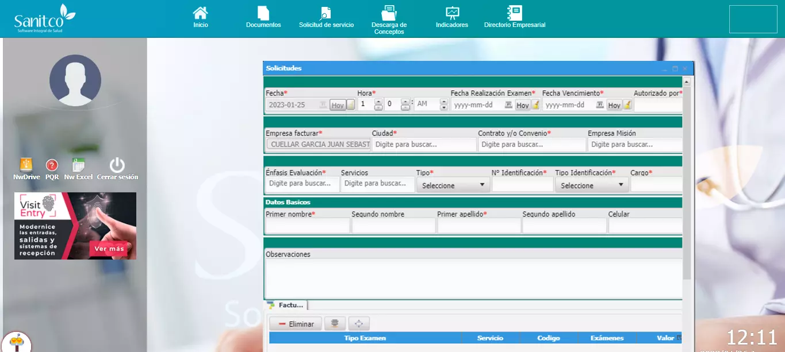
Task: Open Solicitud de servicio
Action: 326,13
